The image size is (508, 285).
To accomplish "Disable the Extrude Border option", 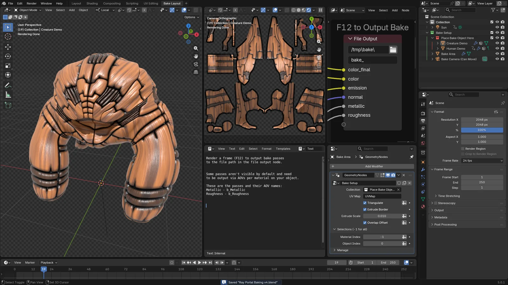I will (x=365, y=210).
